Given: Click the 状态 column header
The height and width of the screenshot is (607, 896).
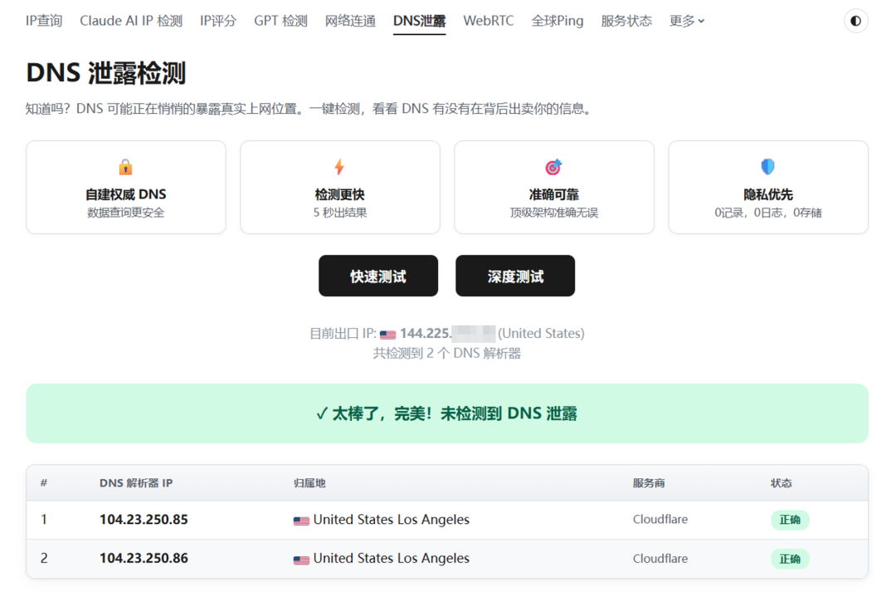Looking at the screenshot, I should (782, 483).
